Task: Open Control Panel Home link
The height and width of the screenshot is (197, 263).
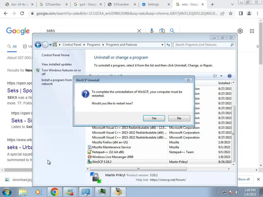Action: pos(55,55)
